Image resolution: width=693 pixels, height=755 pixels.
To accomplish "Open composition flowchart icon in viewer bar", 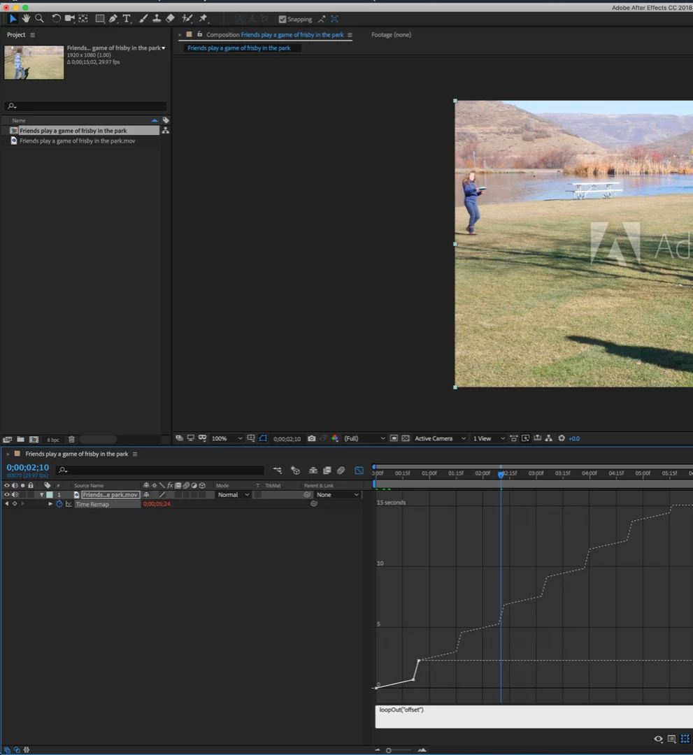I will coord(548,438).
